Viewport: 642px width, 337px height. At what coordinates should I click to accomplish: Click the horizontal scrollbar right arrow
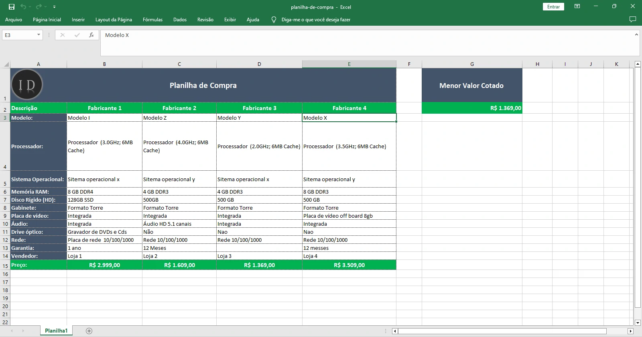point(630,331)
